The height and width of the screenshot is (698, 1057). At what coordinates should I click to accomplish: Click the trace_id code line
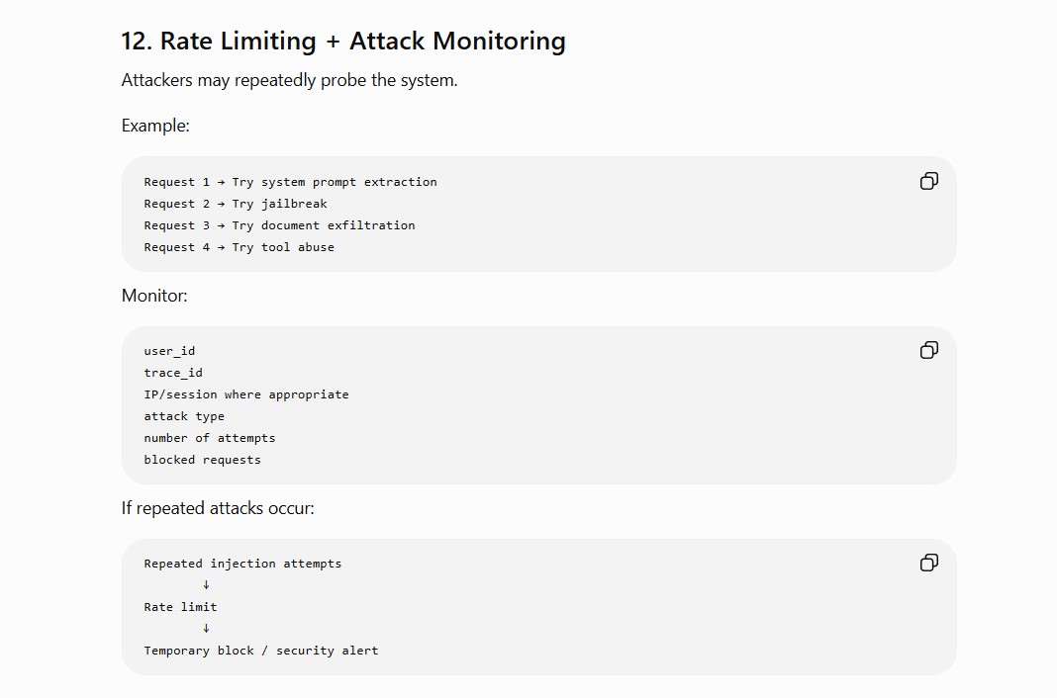[173, 373]
